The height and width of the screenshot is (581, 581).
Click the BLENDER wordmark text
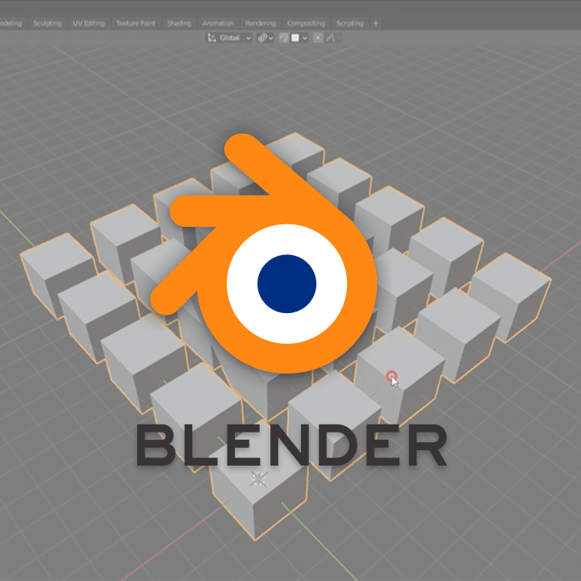tap(291, 445)
